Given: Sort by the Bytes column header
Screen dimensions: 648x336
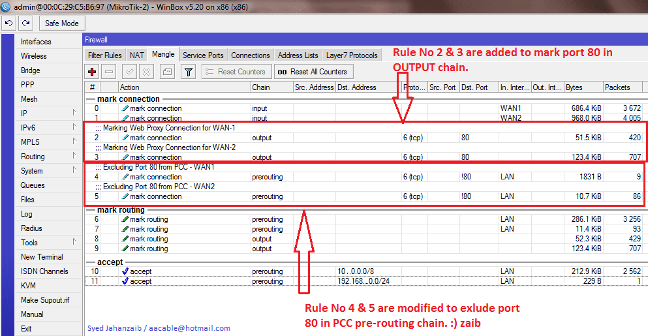Looking at the screenshot, I should click(583, 87).
